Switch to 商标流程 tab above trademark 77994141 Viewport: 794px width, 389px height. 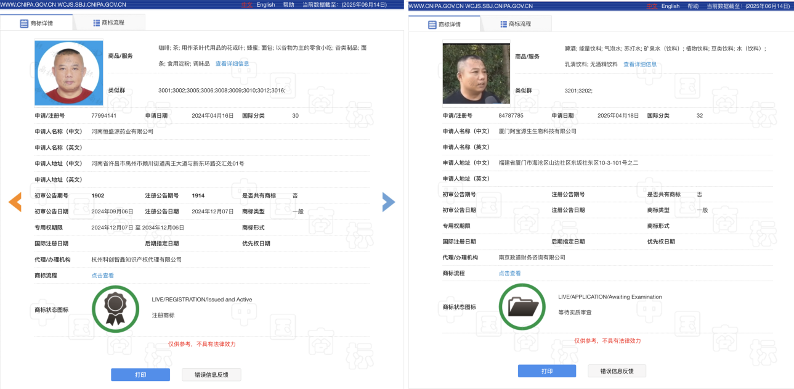pos(109,23)
